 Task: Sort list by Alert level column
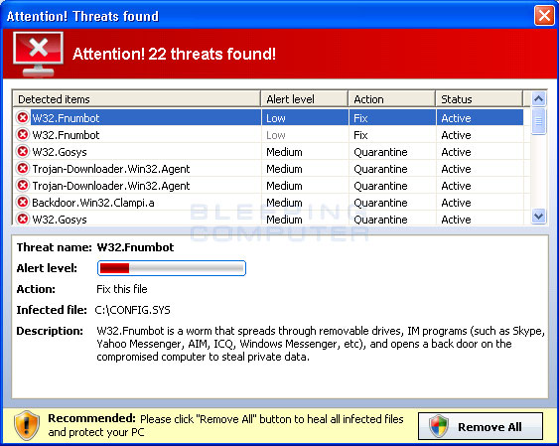pos(305,98)
